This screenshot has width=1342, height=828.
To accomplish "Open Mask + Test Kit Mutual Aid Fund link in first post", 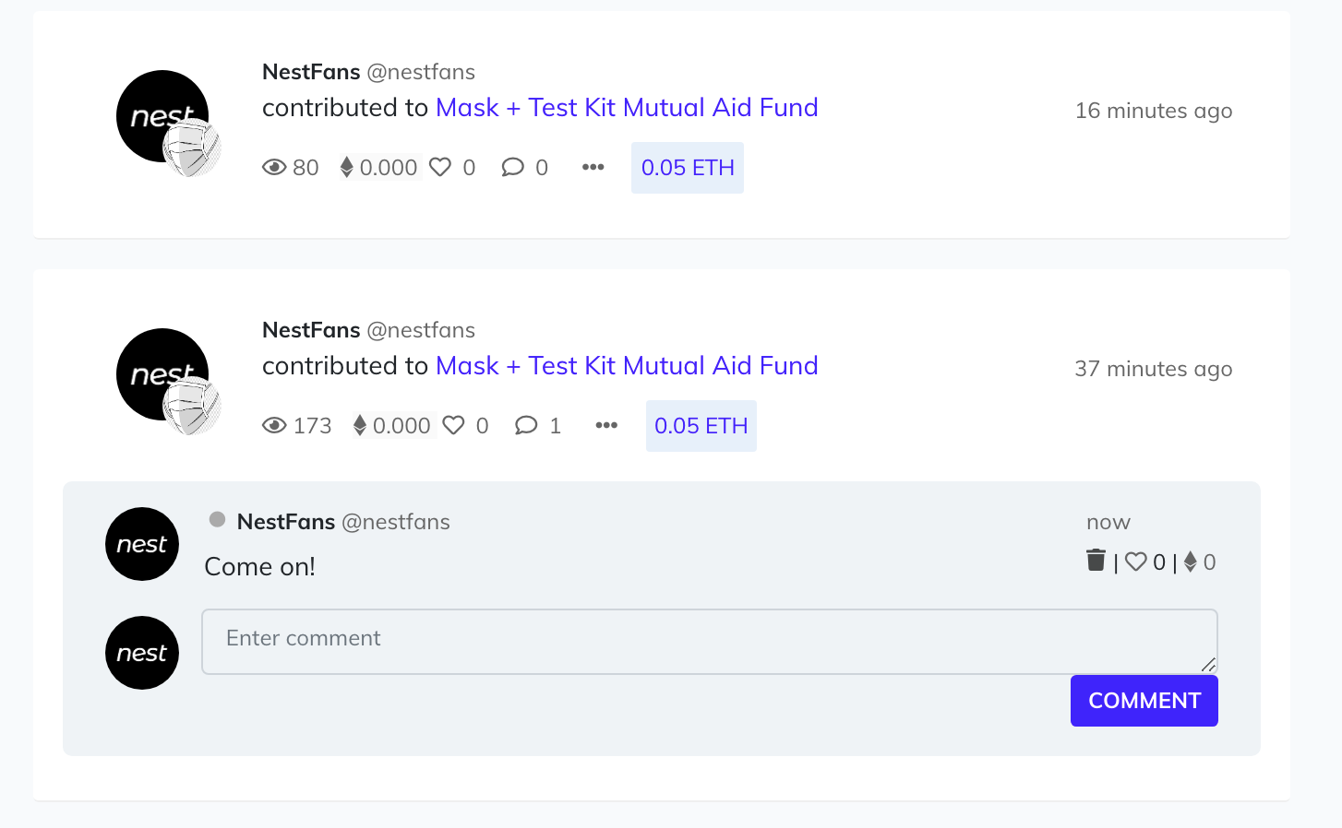I will 627,108.
